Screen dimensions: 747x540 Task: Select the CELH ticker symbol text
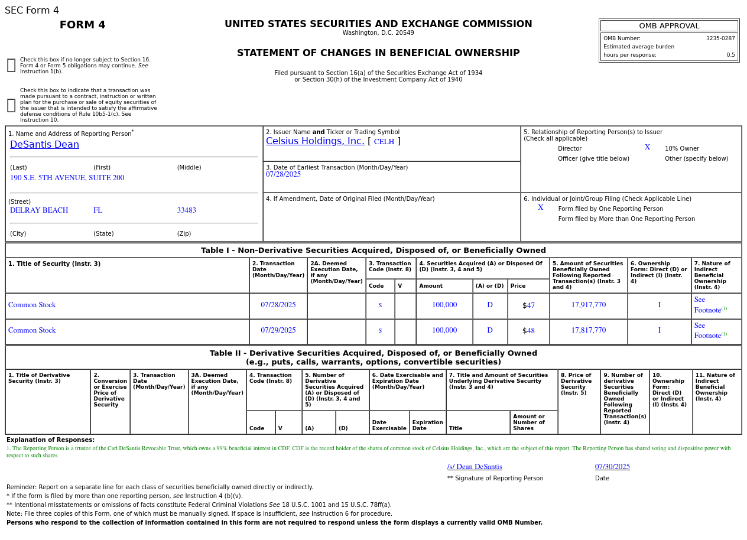(384, 142)
